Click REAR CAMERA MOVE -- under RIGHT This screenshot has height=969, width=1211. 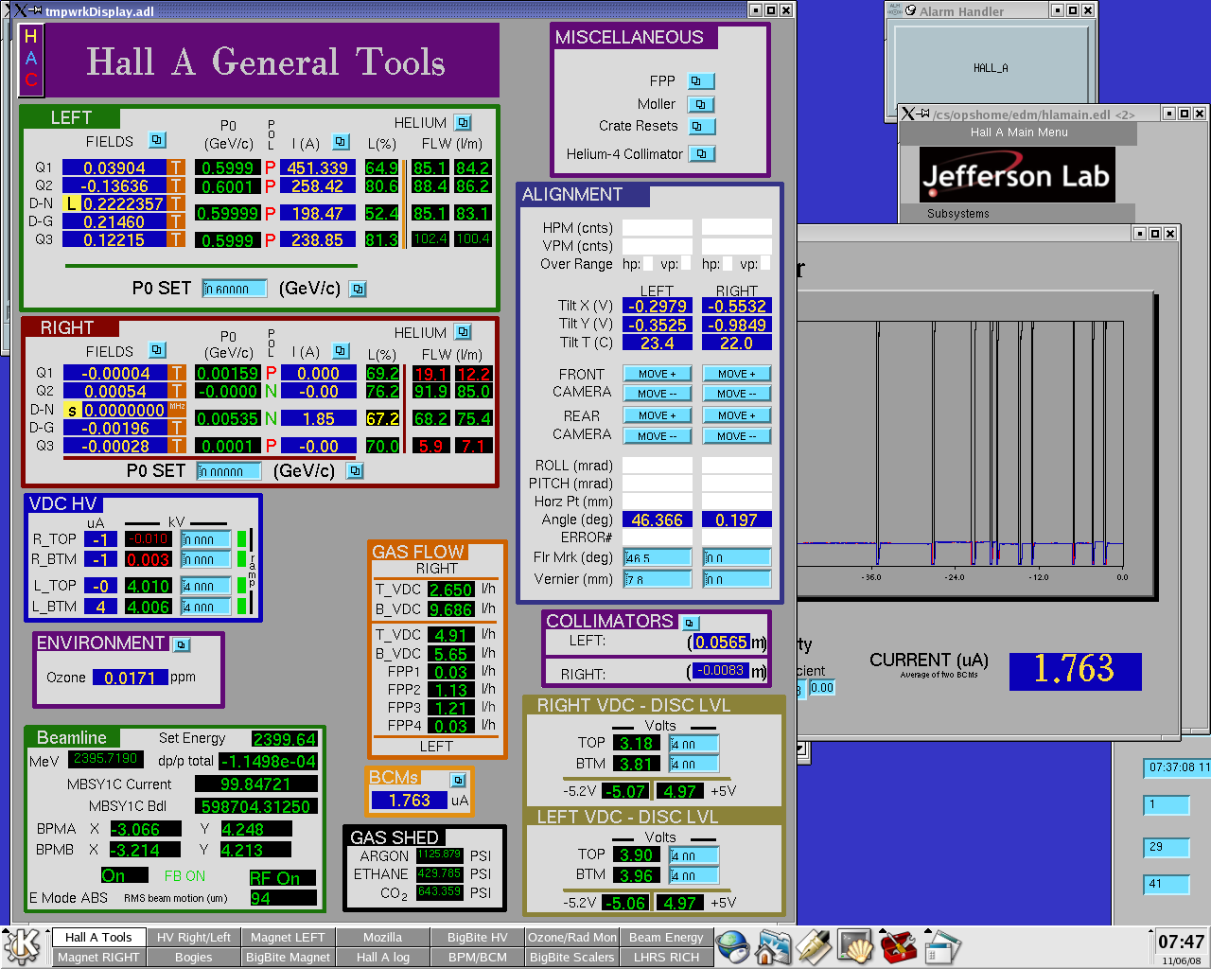pos(736,436)
